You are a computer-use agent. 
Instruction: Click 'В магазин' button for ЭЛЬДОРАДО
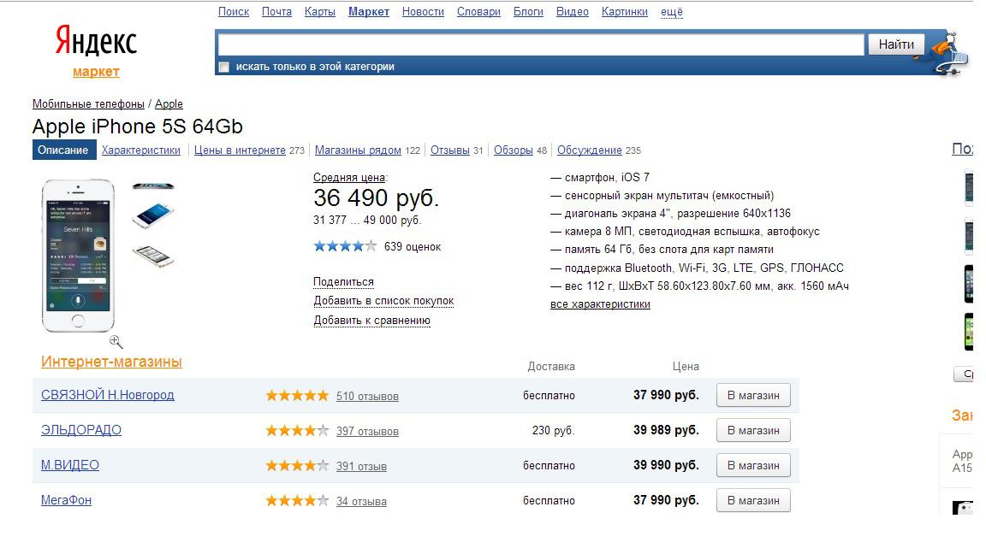tap(752, 431)
